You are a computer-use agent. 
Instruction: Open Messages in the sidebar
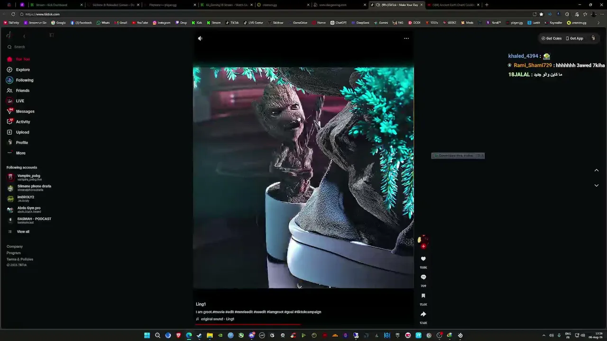20,111
